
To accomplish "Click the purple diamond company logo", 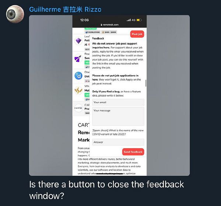I will pyautogui.click(x=78, y=41).
